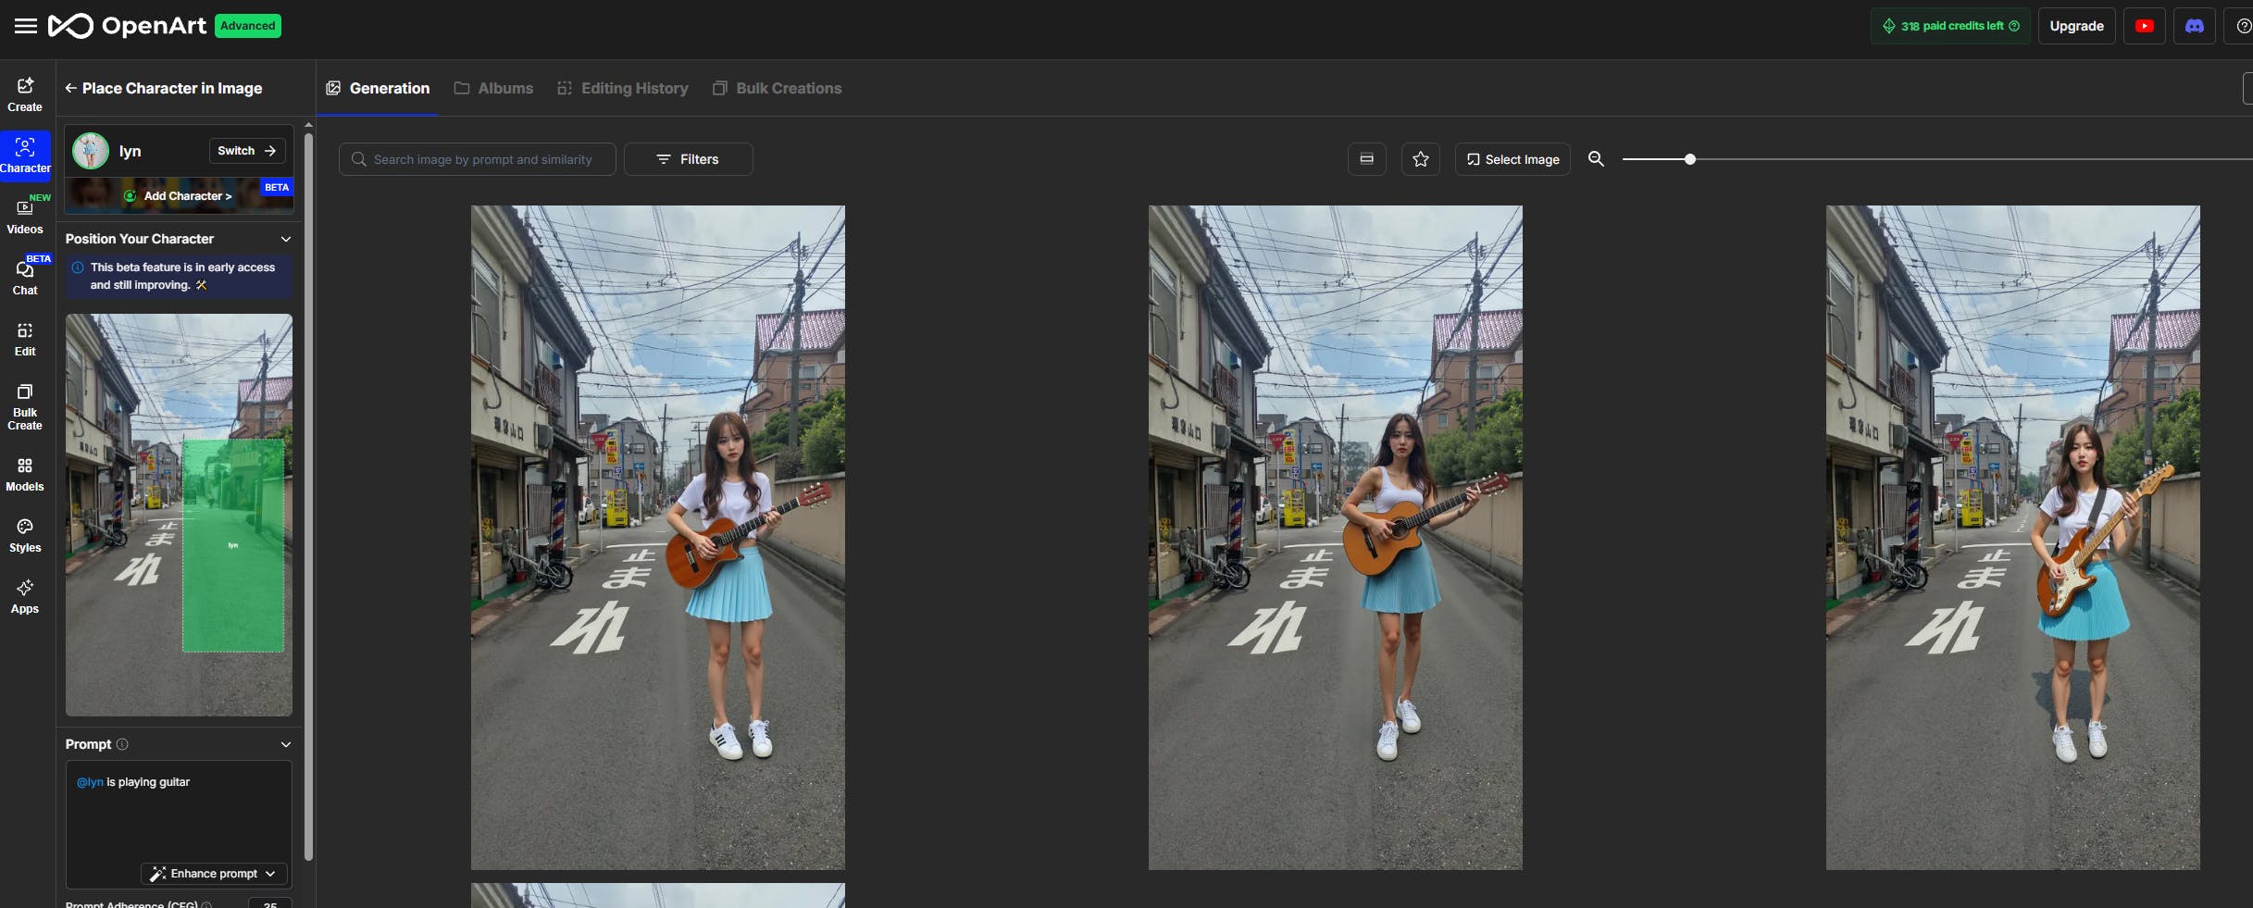This screenshot has width=2253, height=908.
Task: Open the YouTube channel icon
Action: point(2144,26)
